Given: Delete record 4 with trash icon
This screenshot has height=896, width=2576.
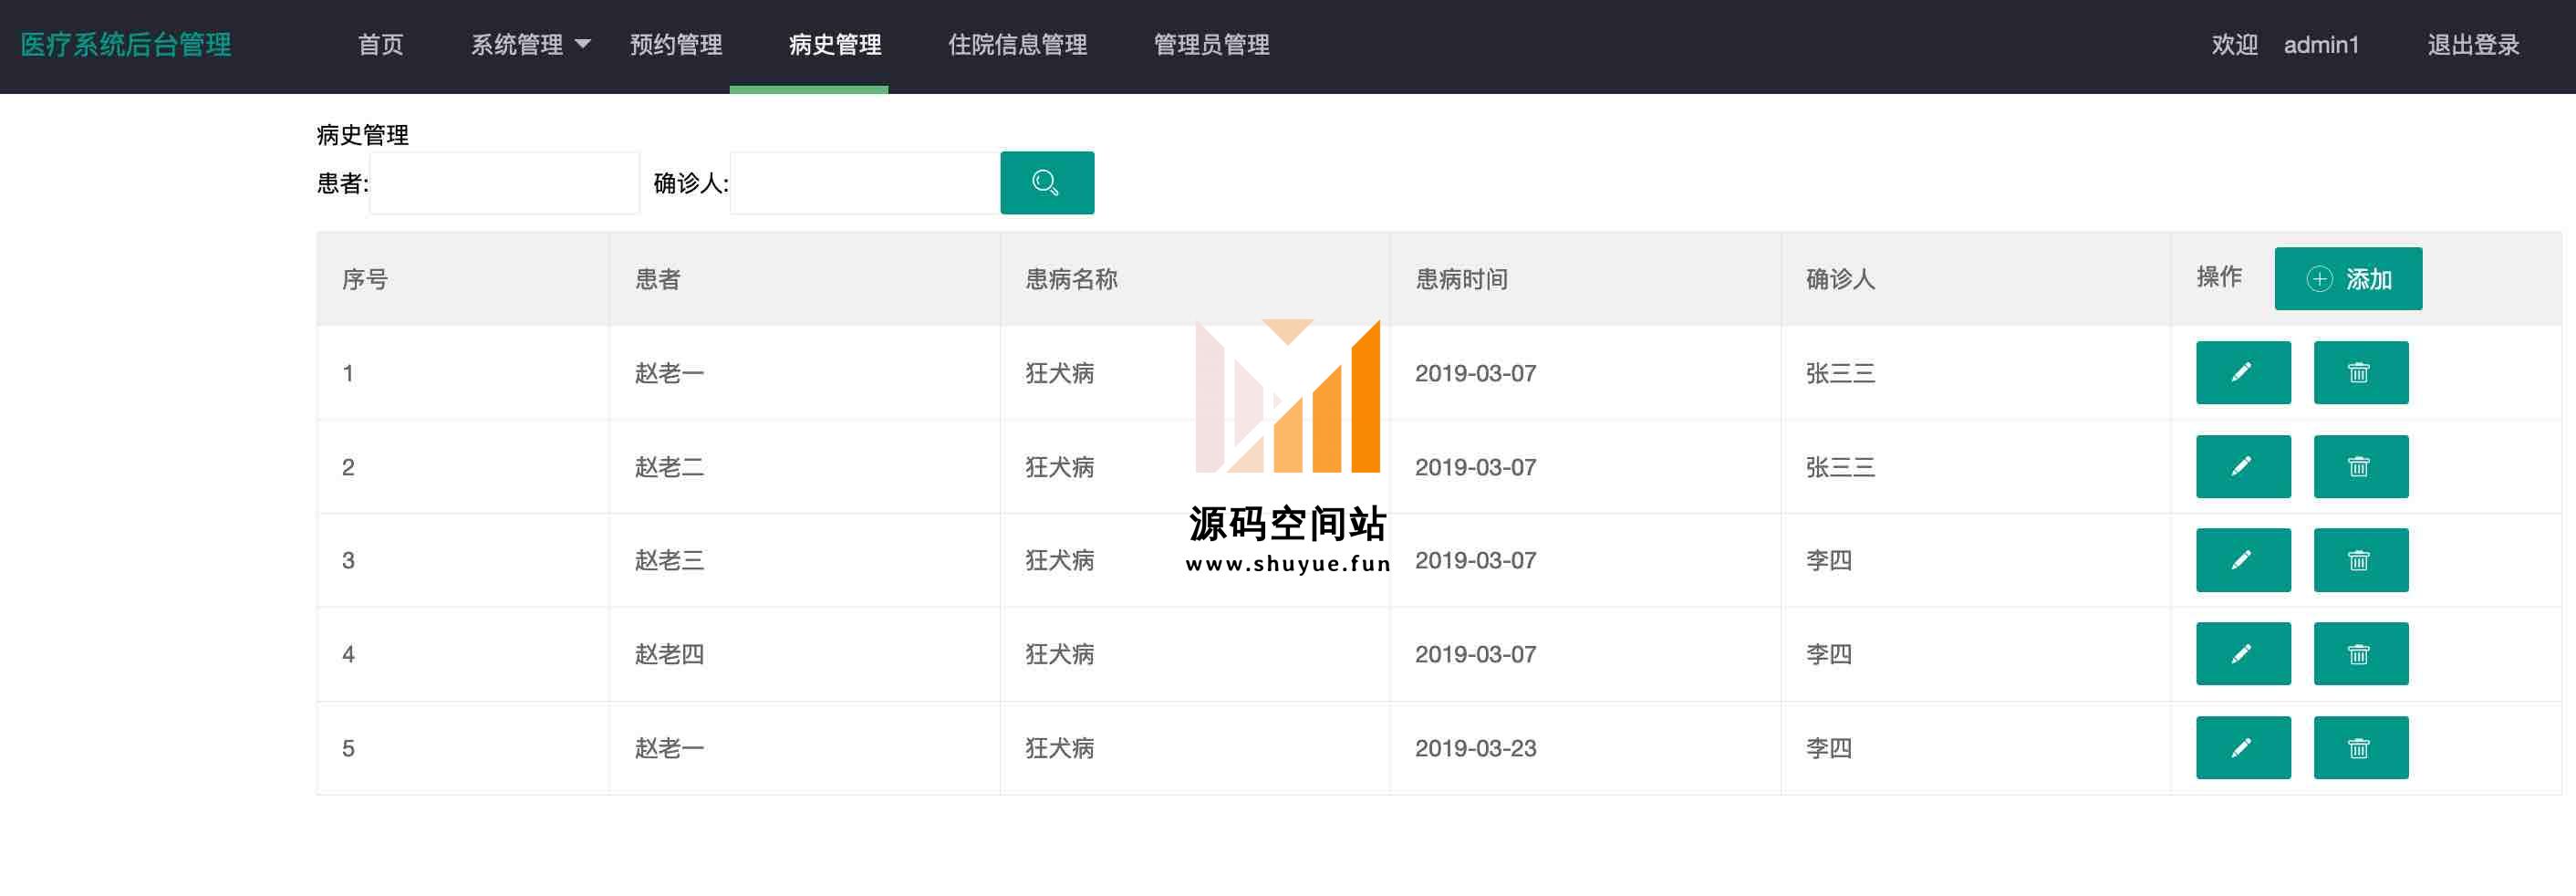Looking at the screenshot, I should (x=2360, y=654).
